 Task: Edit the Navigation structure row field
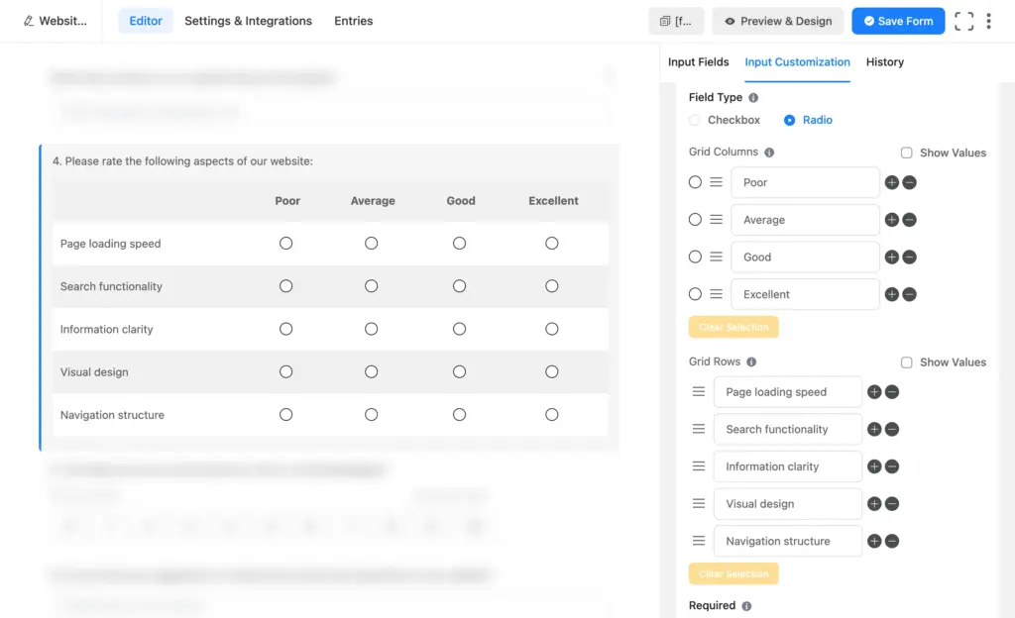pyautogui.click(x=787, y=541)
